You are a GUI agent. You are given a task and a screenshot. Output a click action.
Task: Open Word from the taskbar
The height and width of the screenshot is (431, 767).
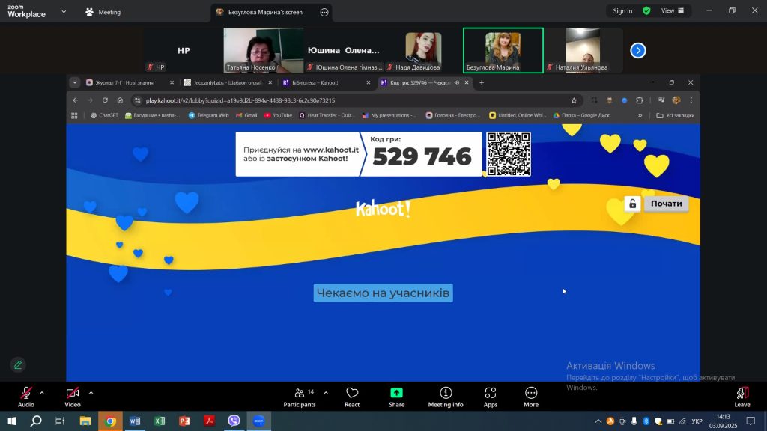tap(135, 421)
